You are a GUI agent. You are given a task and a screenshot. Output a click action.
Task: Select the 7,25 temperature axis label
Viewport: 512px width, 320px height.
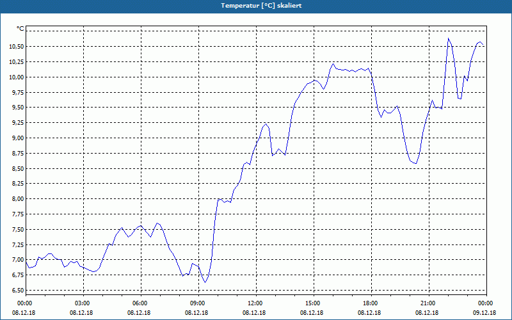(18, 244)
